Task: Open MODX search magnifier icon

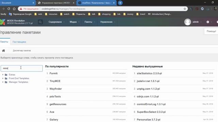Action: pos(40,22)
